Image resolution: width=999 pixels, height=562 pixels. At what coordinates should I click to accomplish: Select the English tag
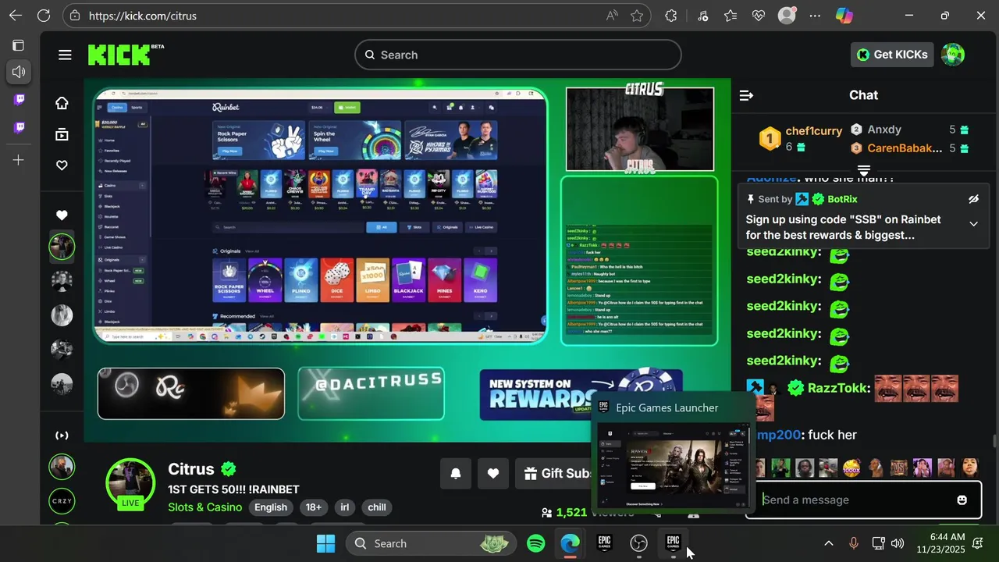271,507
